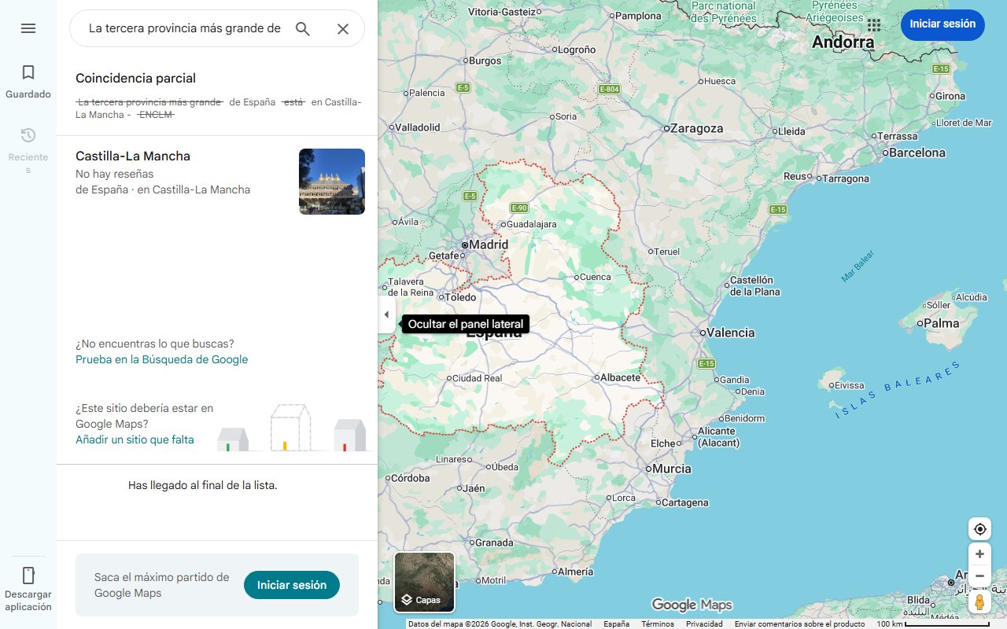Sign in with the top-right Iniciar sesión button
The width and height of the screenshot is (1007, 629).
(942, 24)
